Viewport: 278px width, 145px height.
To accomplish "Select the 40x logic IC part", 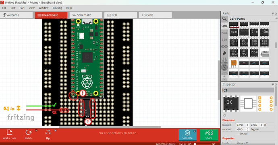I will point(265,32).
